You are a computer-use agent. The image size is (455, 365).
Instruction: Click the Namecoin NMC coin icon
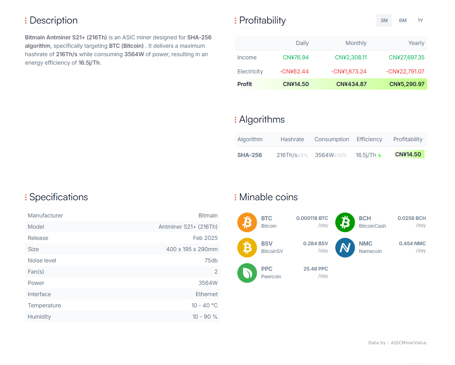coord(345,248)
